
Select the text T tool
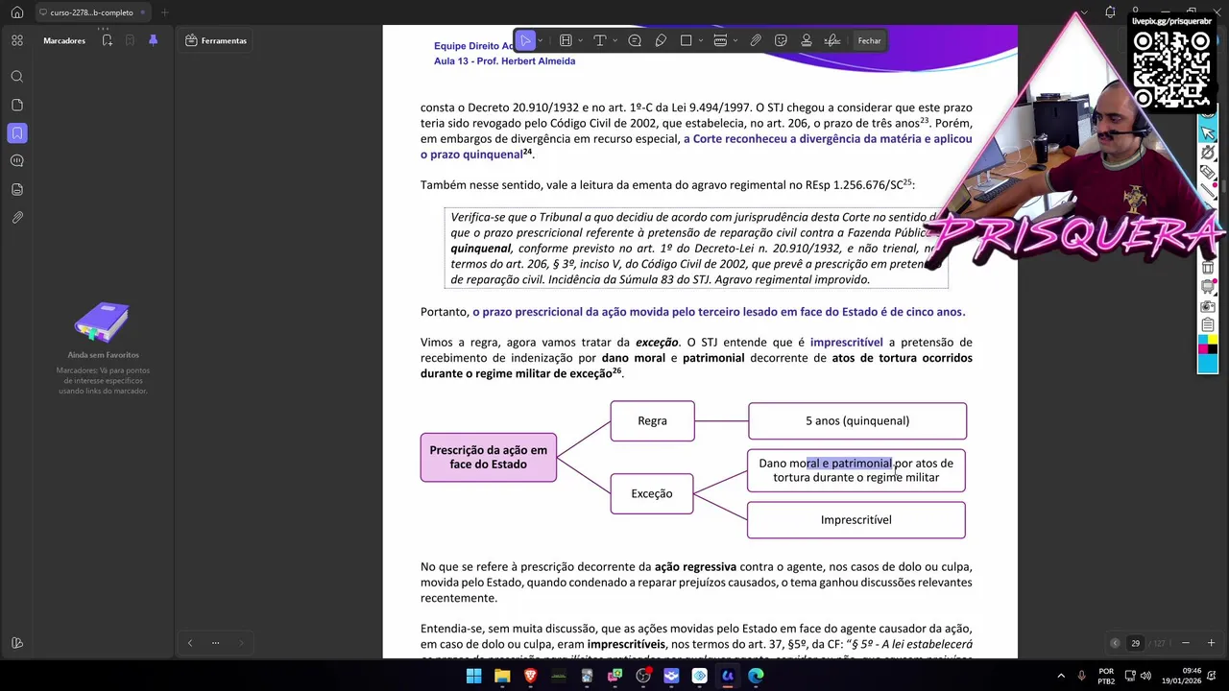600,40
